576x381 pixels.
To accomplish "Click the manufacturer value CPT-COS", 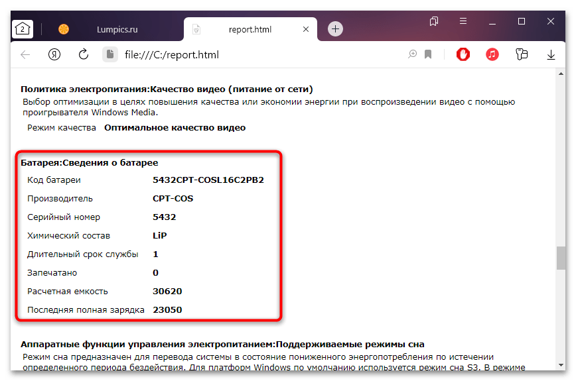I will coord(173,198).
